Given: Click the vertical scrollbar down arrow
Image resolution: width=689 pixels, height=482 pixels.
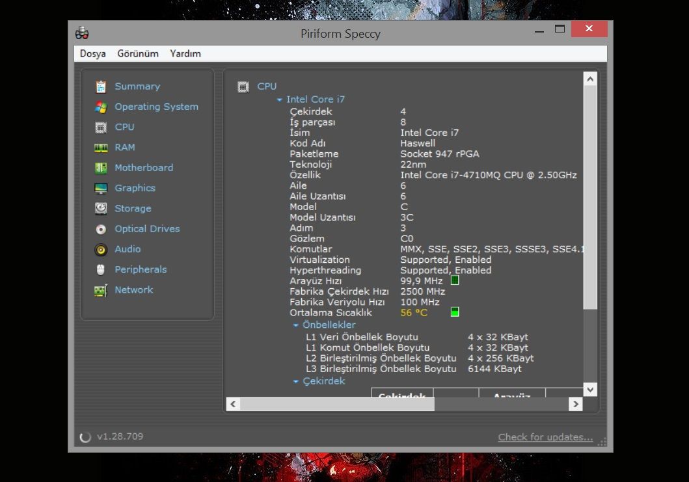Looking at the screenshot, I should pyautogui.click(x=590, y=389).
